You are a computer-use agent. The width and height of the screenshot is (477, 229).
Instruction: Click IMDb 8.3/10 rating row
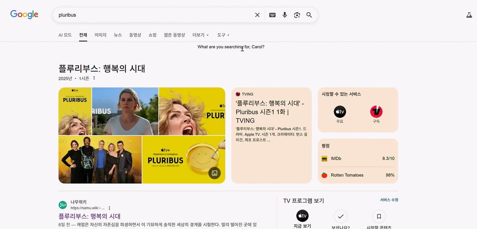click(x=358, y=158)
